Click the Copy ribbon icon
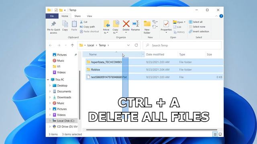Image resolution: width=257 pixels, height=144 pixels. click(65, 24)
